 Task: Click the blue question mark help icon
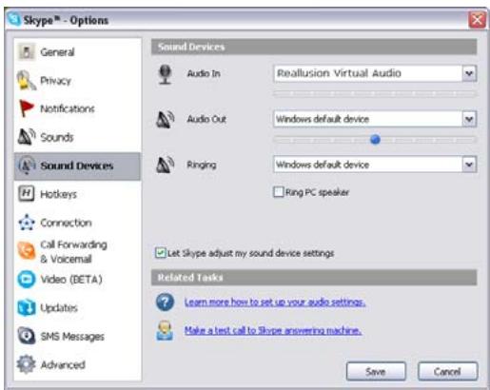click(165, 302)
